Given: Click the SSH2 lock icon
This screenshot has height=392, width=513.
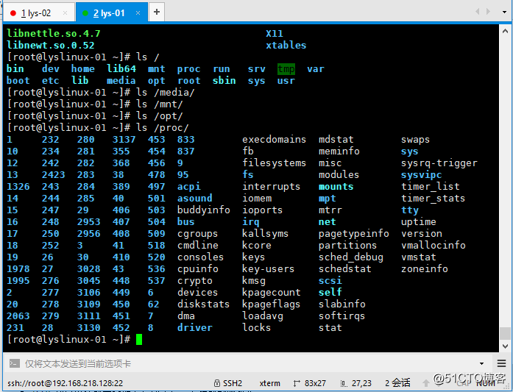Looking at the screenshot, I should [x=216, y=383].
